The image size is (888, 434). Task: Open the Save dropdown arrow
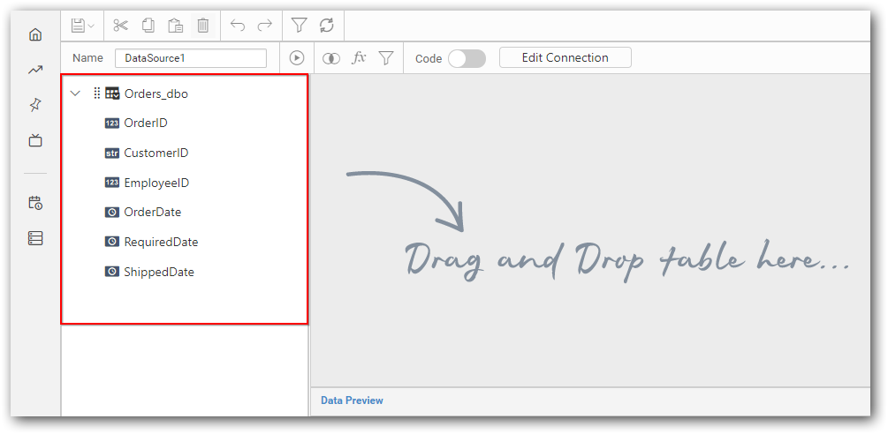point(91,26)
